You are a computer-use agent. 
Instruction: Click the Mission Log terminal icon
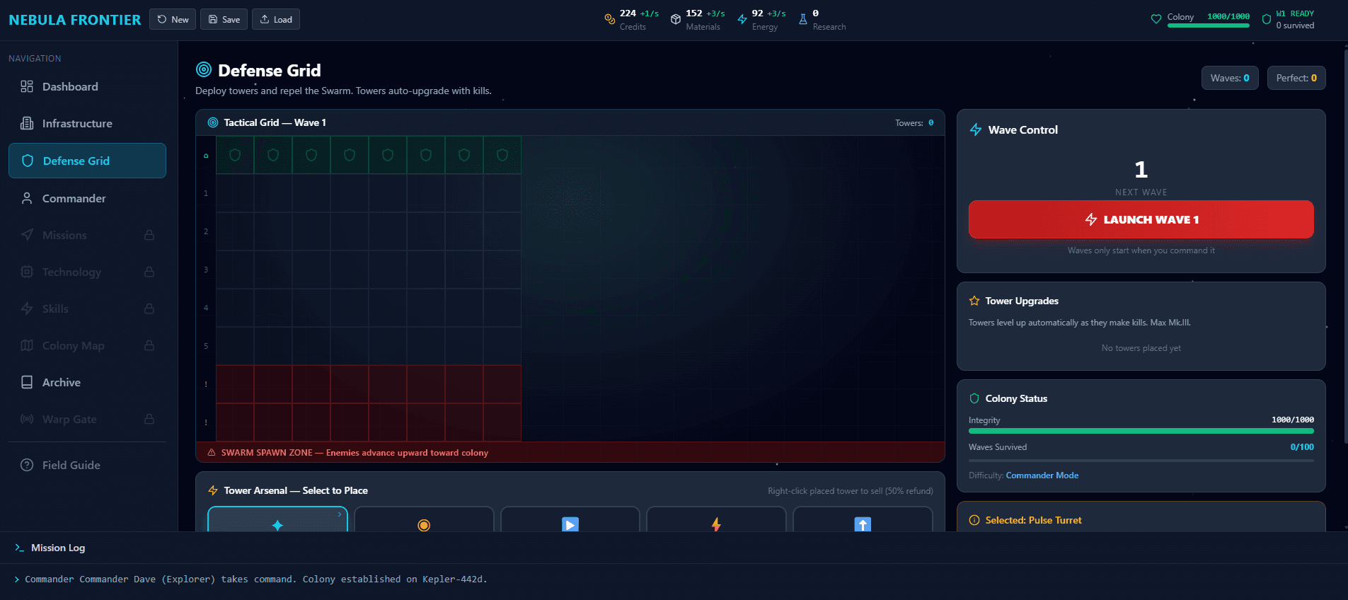coord(20,548)
